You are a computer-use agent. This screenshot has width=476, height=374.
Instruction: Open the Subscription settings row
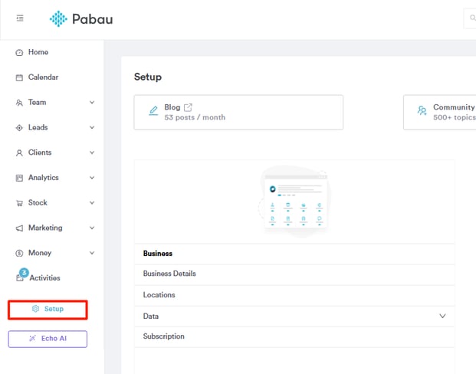coord(164,336)
